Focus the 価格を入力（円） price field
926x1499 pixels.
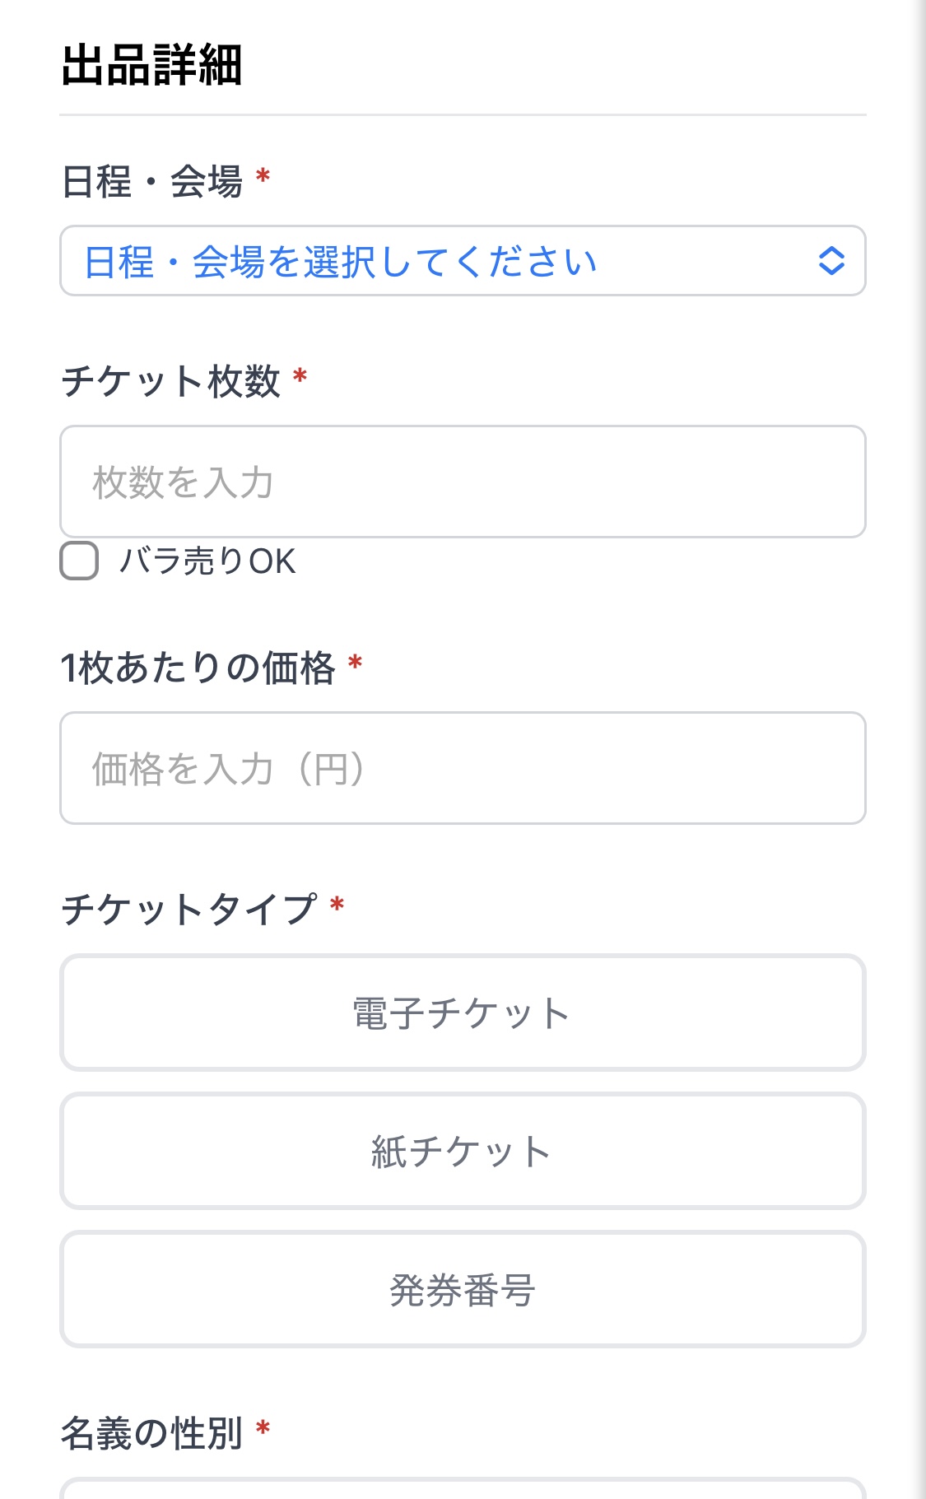pos(463,768)
